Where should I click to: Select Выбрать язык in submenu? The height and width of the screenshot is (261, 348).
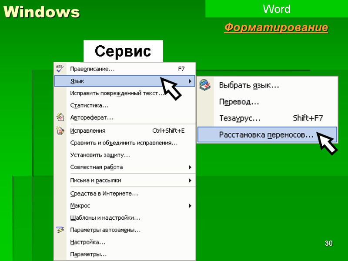(268, 85)
